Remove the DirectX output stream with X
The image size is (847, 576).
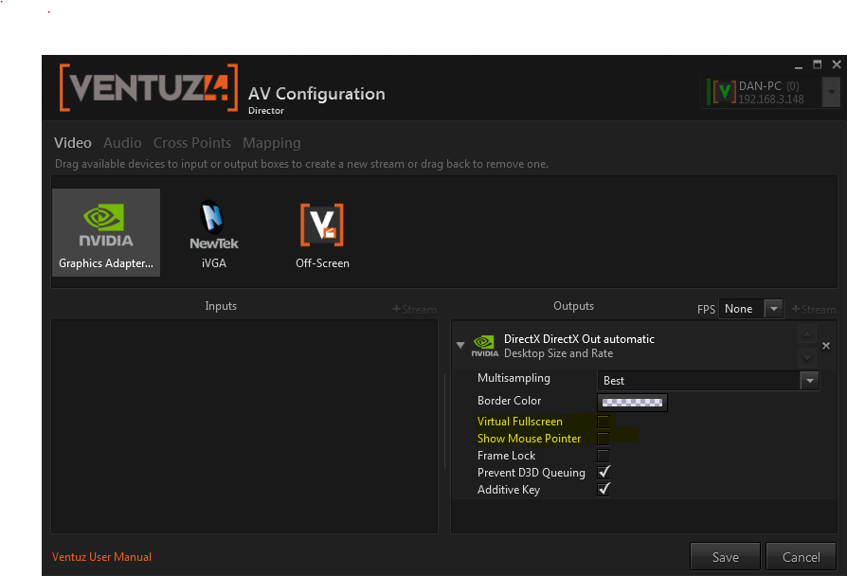[x=825, y=347]
